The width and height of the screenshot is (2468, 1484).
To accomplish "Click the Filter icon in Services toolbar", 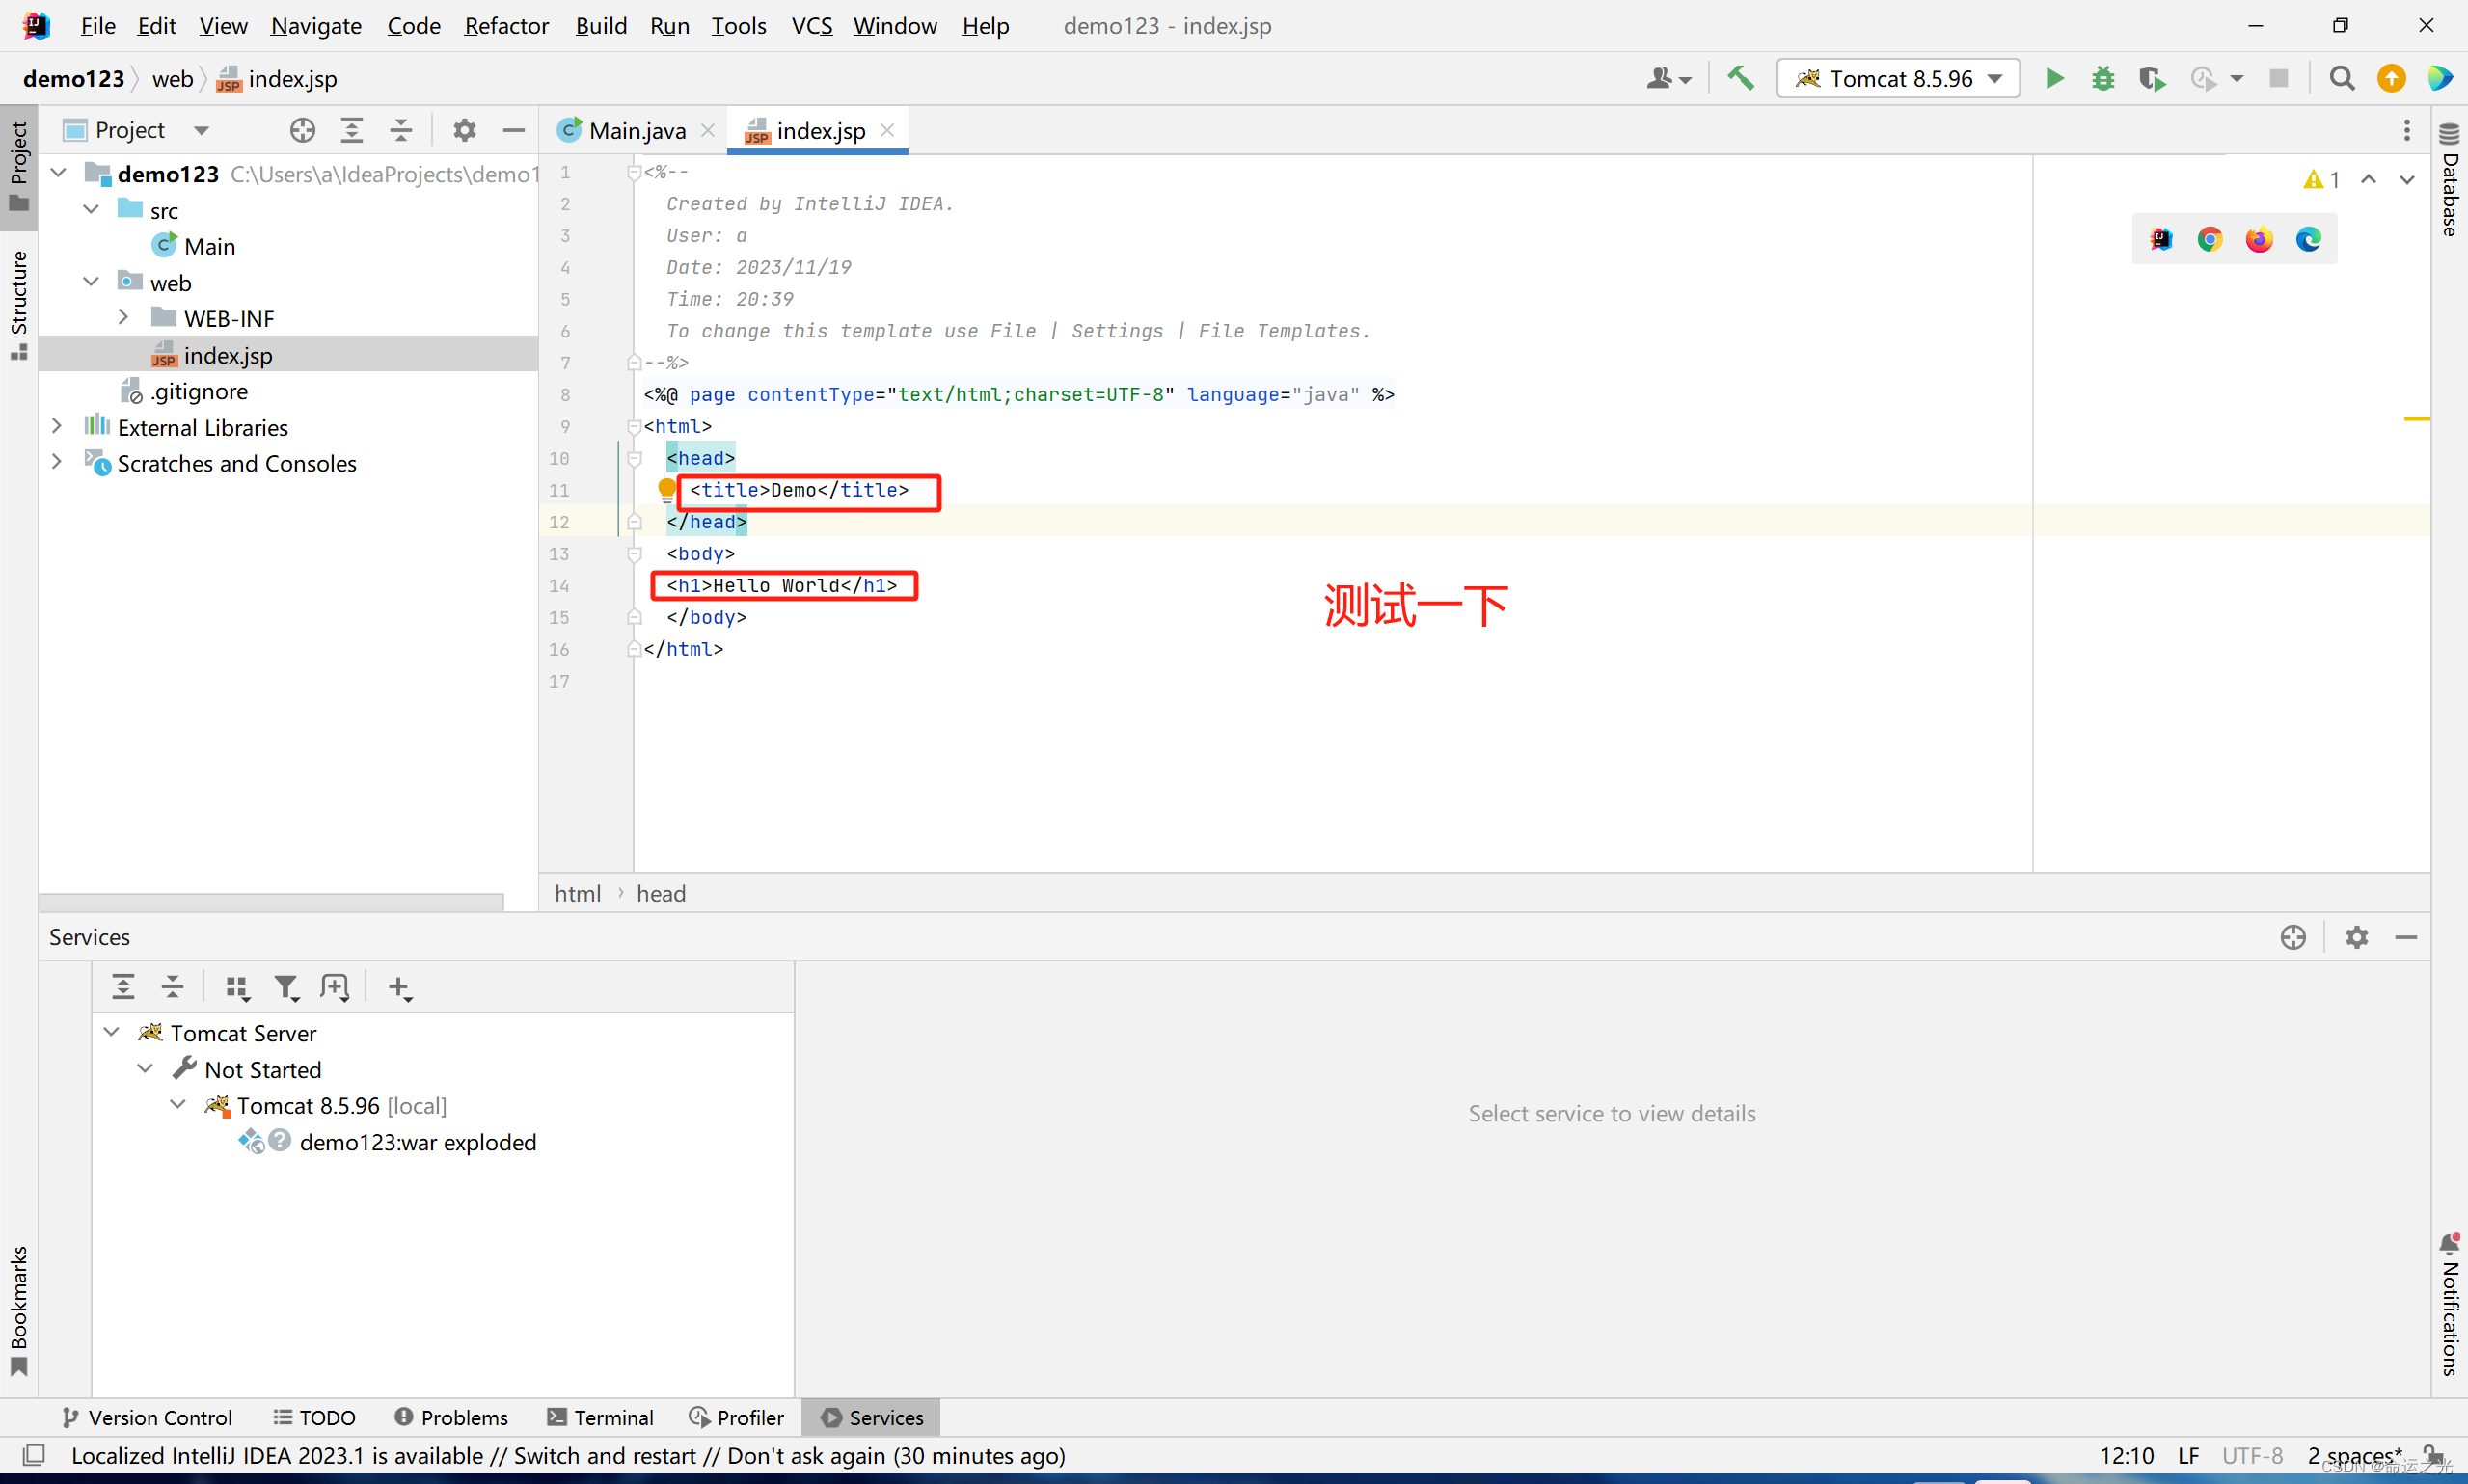I will click(x=286, y=987).
